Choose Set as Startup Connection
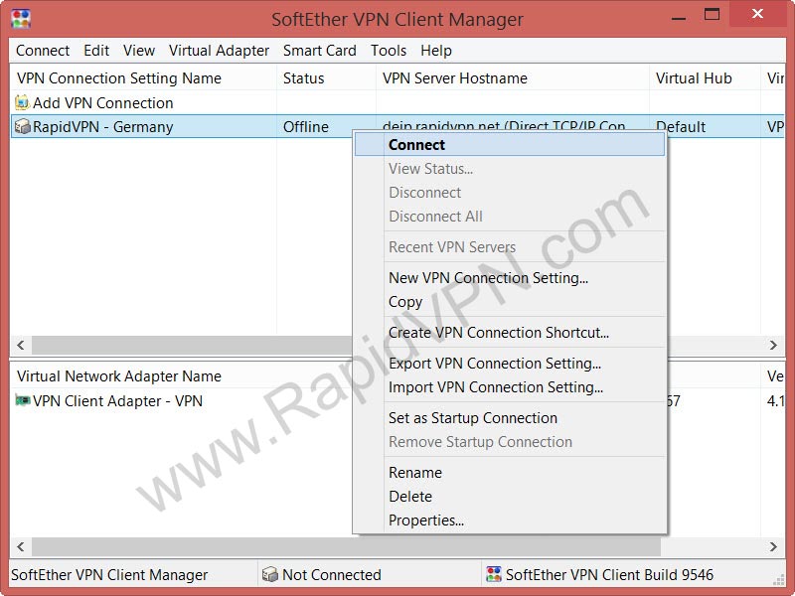795x596 pixels. pyautogui.click(x=472, y=418)
